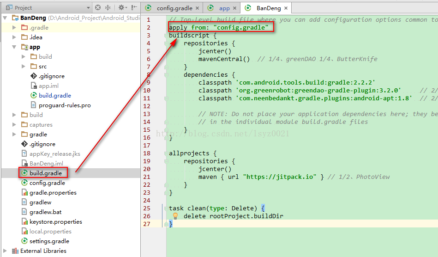
Task: Expand the gradle folder
Action: (14, 134)
